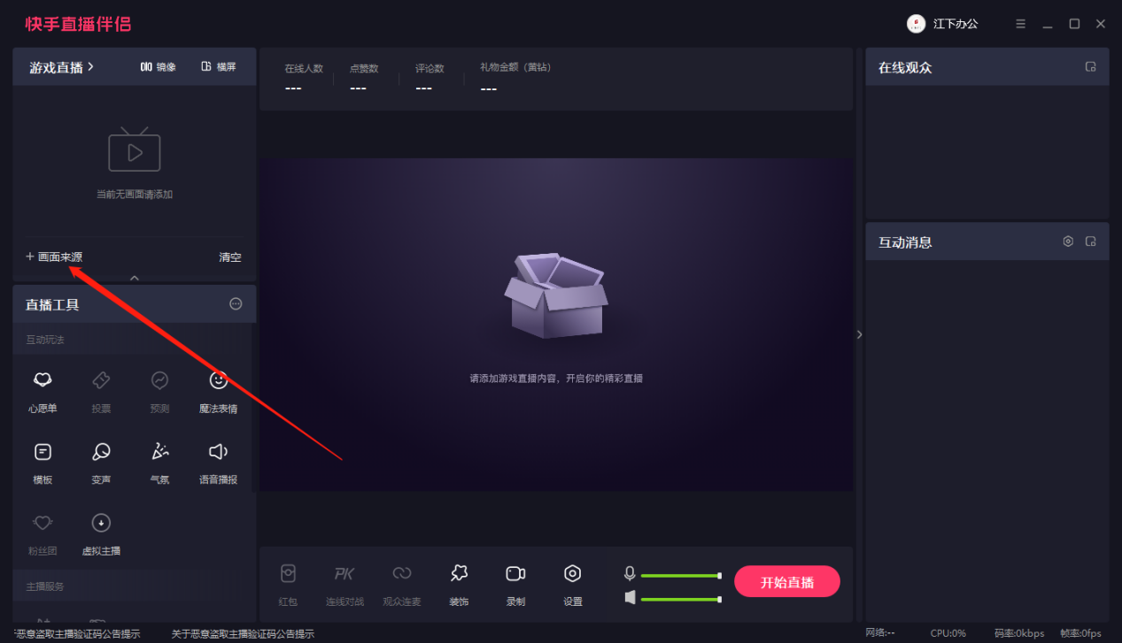
Task: Open the 心愿单 wish list tool
Action: (x=43, y=392)
